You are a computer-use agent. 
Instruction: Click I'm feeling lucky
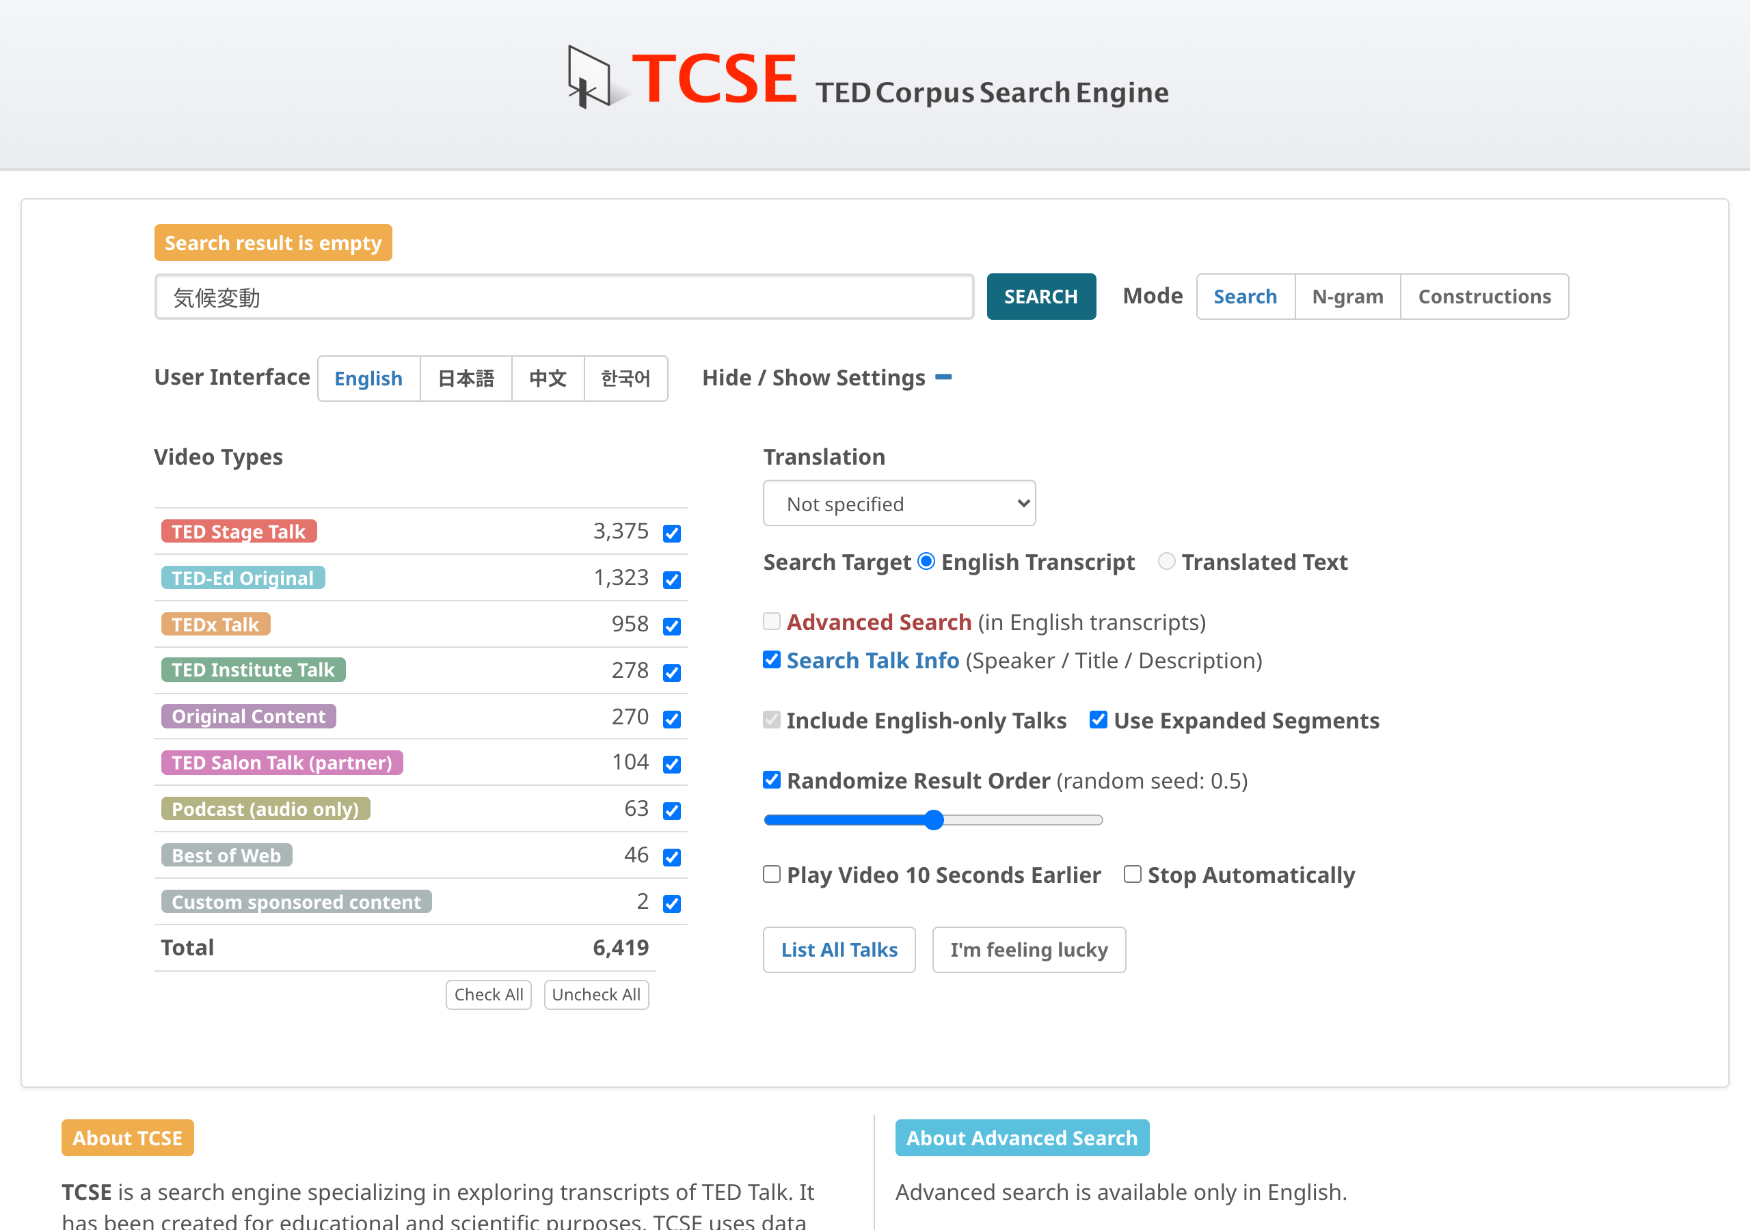click(1029, 950)
